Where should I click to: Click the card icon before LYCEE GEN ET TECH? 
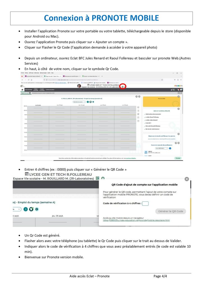[27, 174]
